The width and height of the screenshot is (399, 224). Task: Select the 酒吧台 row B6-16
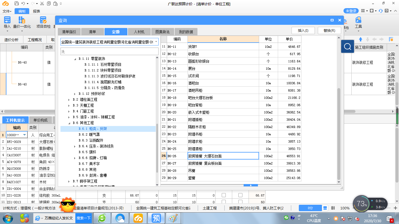click(231, 83)
